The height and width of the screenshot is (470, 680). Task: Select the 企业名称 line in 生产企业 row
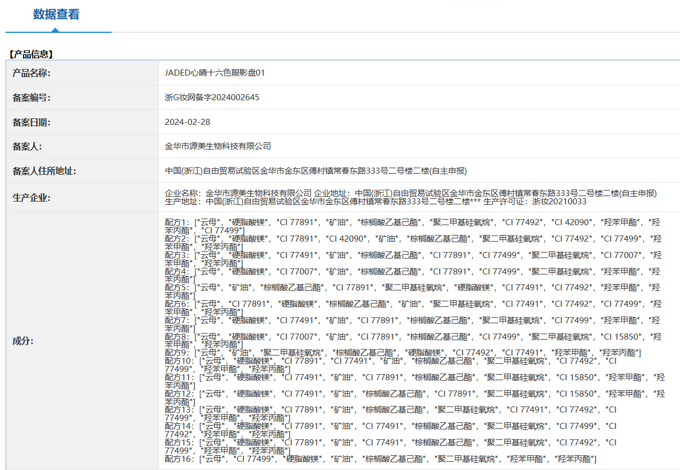(411, 193)
